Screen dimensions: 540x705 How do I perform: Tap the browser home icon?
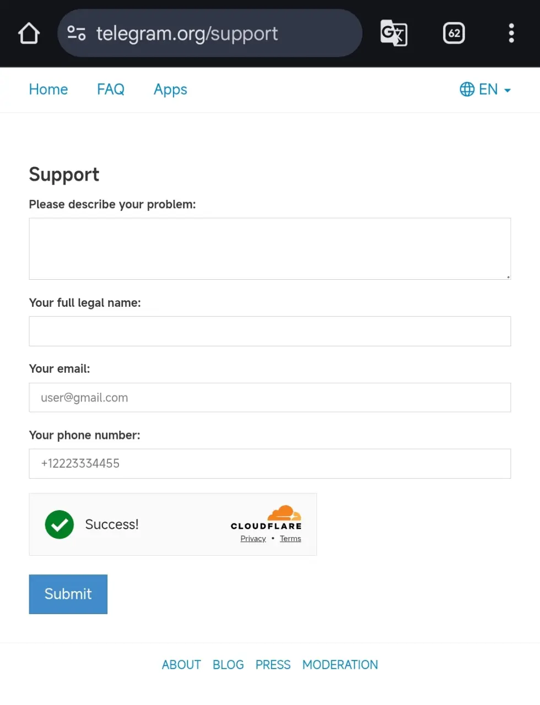click(29, 33)
